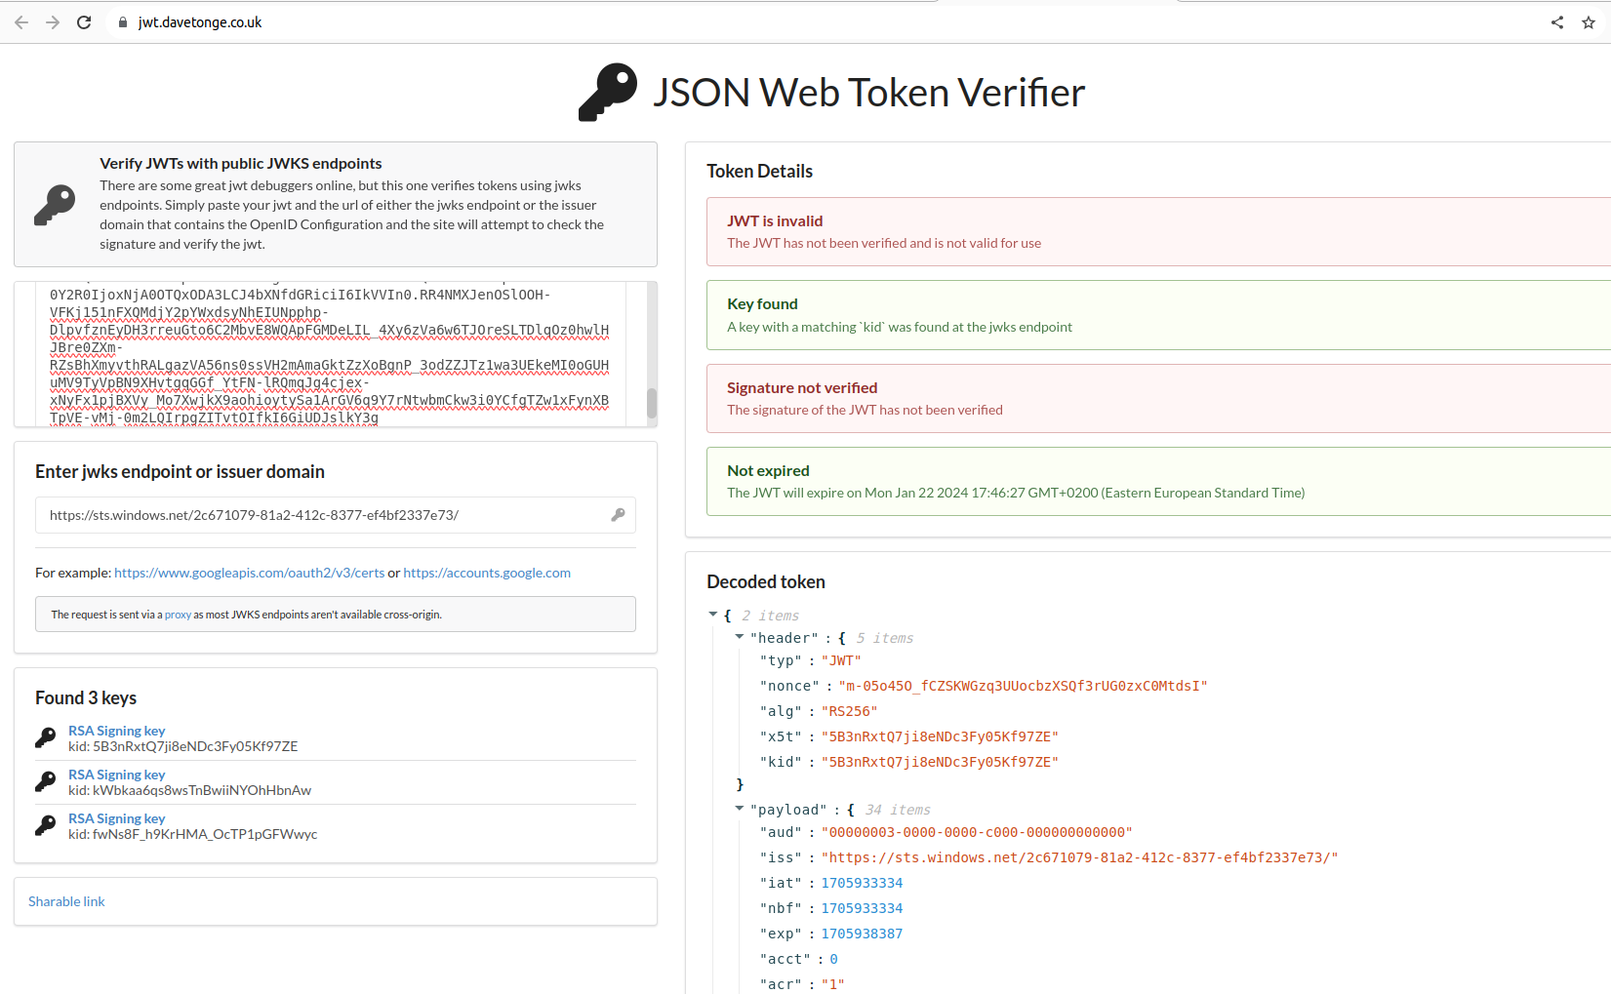Click the proxy link in the notice
Screen dimensions: 1611x994
pyautogui.click(x=178, y=614)
